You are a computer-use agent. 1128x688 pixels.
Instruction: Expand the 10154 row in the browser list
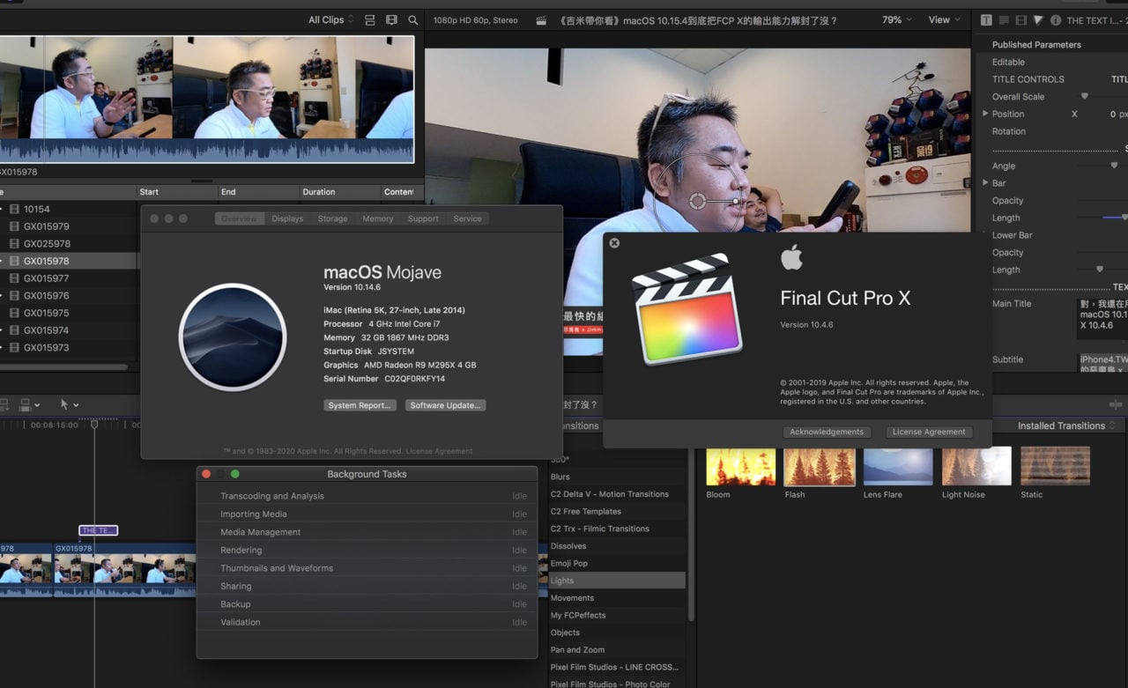pos(3,210)
